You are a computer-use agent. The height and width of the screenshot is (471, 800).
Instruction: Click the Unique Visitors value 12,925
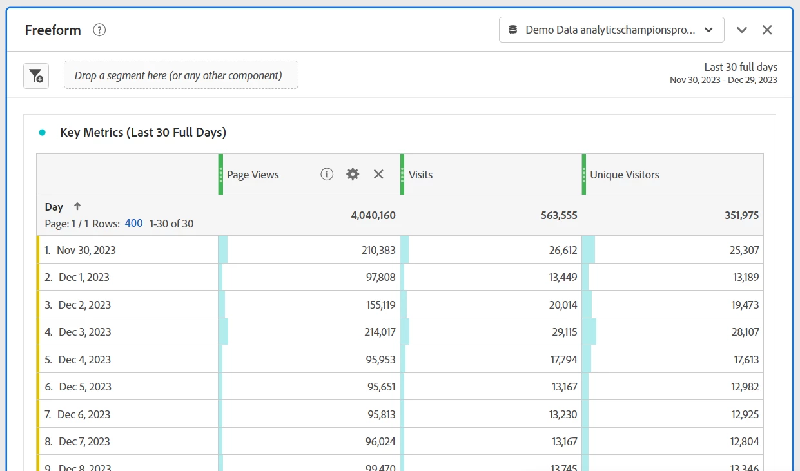(745, 414)
